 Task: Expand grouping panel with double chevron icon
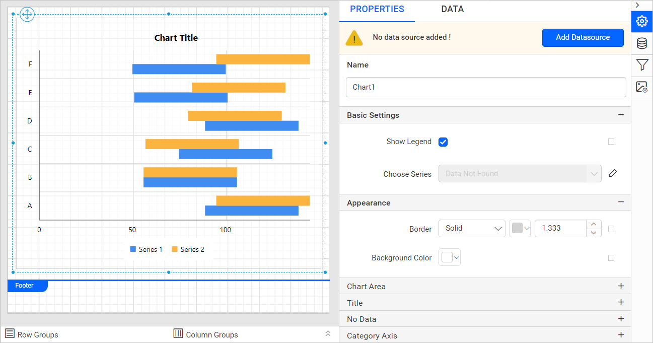tap(328, 334)
